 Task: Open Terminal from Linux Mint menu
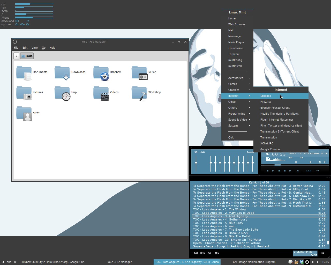237,54
